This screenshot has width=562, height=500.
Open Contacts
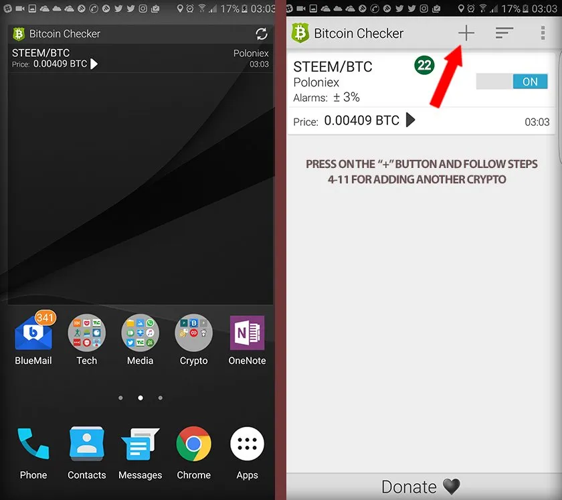[87, 453]
